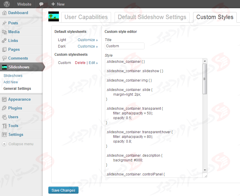Image resolution: width=240 pixels, height=196 pixels.
Task: Open the comments bubble icon in admin bar
Action: [41, 4]
